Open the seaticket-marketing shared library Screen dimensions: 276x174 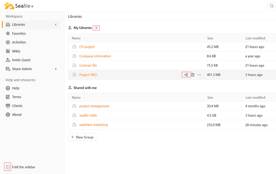tap(94, 125)
